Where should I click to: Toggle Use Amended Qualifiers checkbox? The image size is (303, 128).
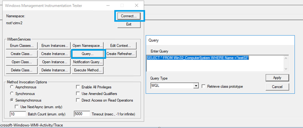click(x=78, y=94)
